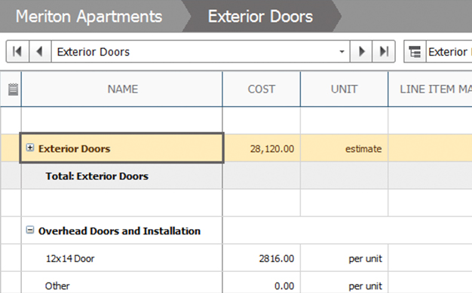The image size is (472, 293).
Task: Select the UNIT column header
Action: click(x=344, y=89)
